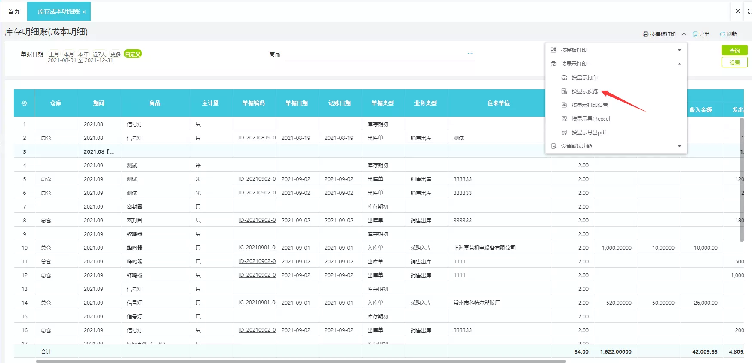This screenshot has width=752, height=363.
Task: Click the 期间 column header
Action: 99,103
